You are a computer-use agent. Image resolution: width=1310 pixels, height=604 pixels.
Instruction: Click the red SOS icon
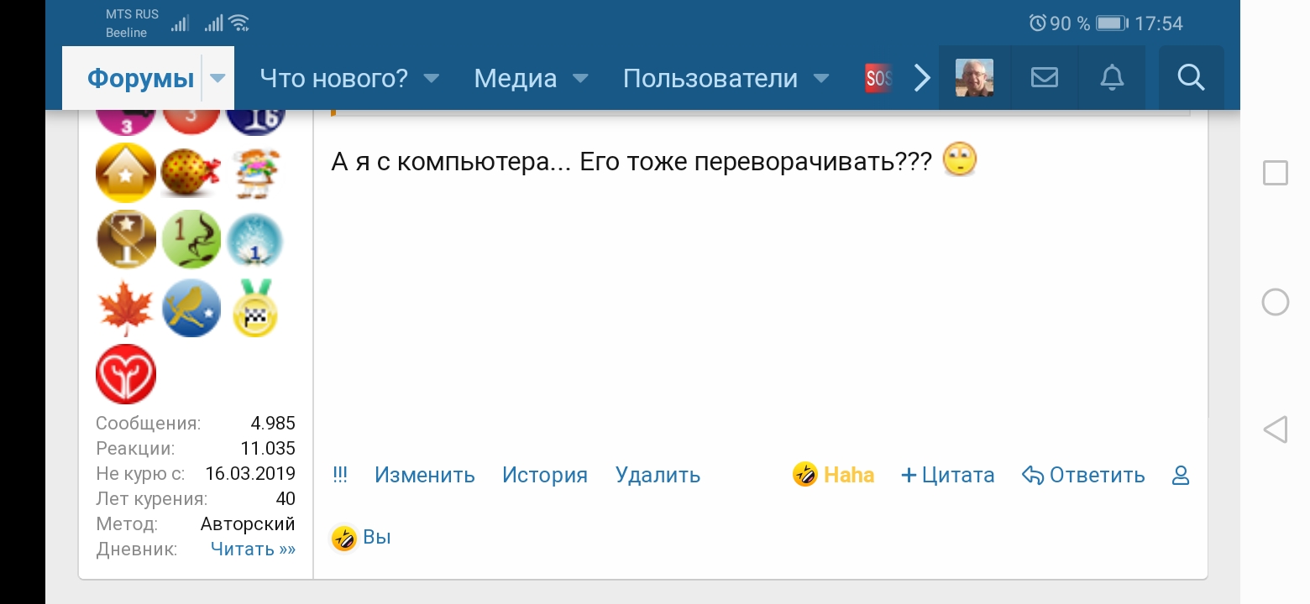pyautogui.click(x=878, y=78)
